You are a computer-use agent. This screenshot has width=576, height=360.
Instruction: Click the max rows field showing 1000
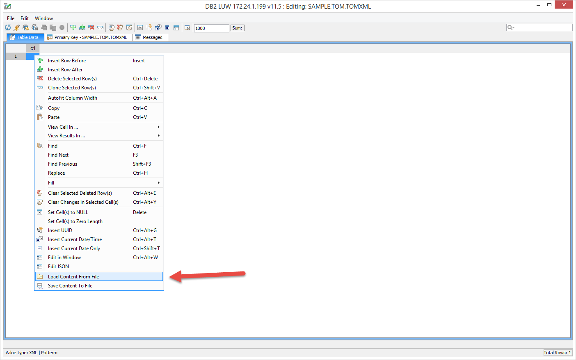pyautogui.click(x=211, y=28)
